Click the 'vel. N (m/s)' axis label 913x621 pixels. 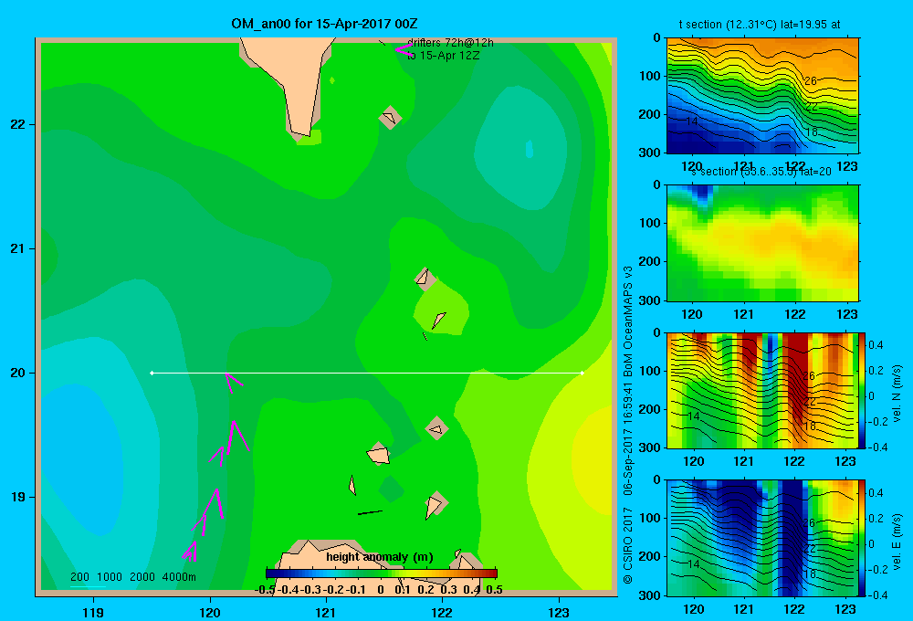tap(897, 394)
